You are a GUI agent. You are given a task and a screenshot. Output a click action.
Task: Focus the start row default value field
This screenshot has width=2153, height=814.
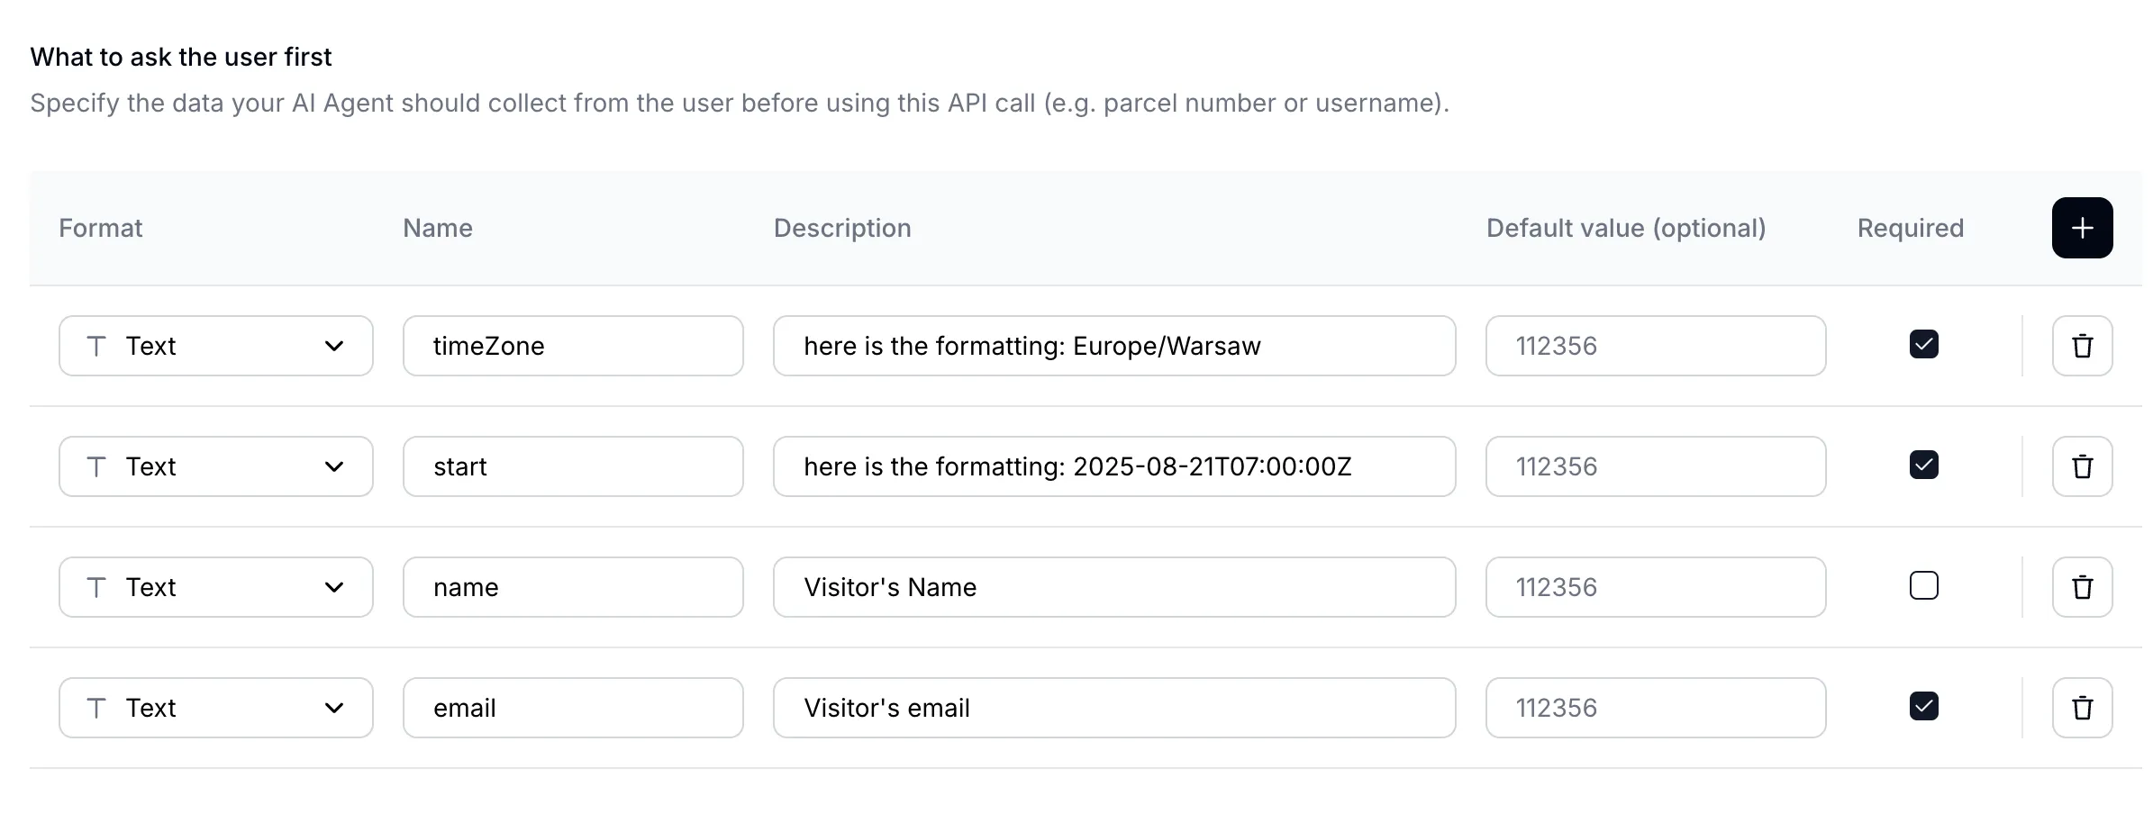1655,466
